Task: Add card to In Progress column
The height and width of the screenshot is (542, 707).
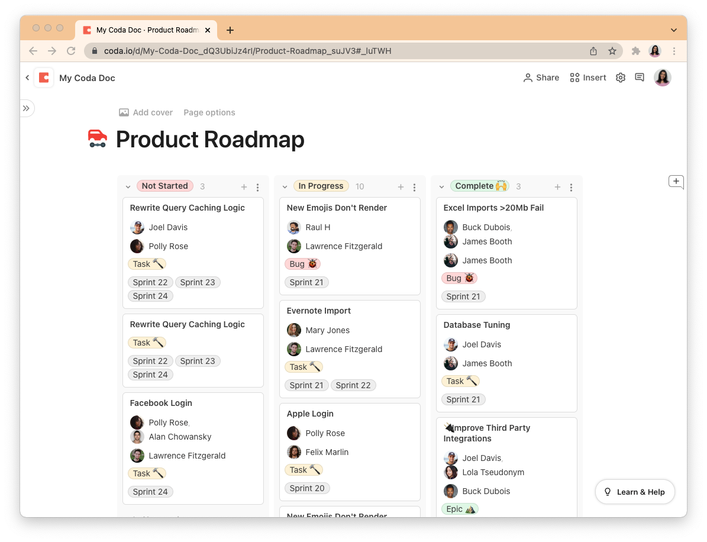Action: (x=401, y=186)
